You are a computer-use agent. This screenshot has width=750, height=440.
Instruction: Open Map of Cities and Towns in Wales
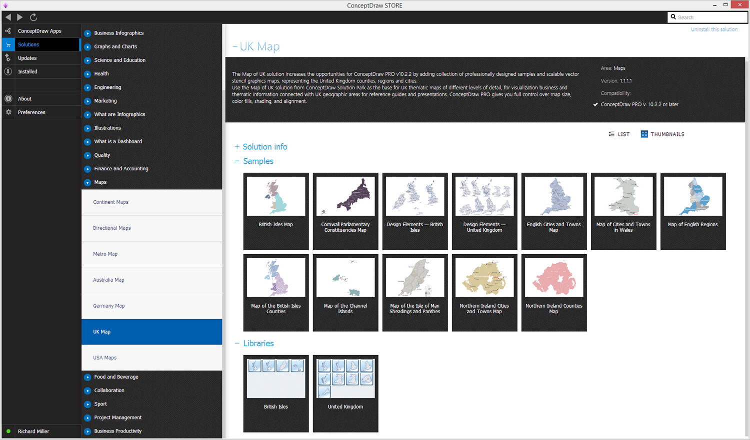pos(623,211)
